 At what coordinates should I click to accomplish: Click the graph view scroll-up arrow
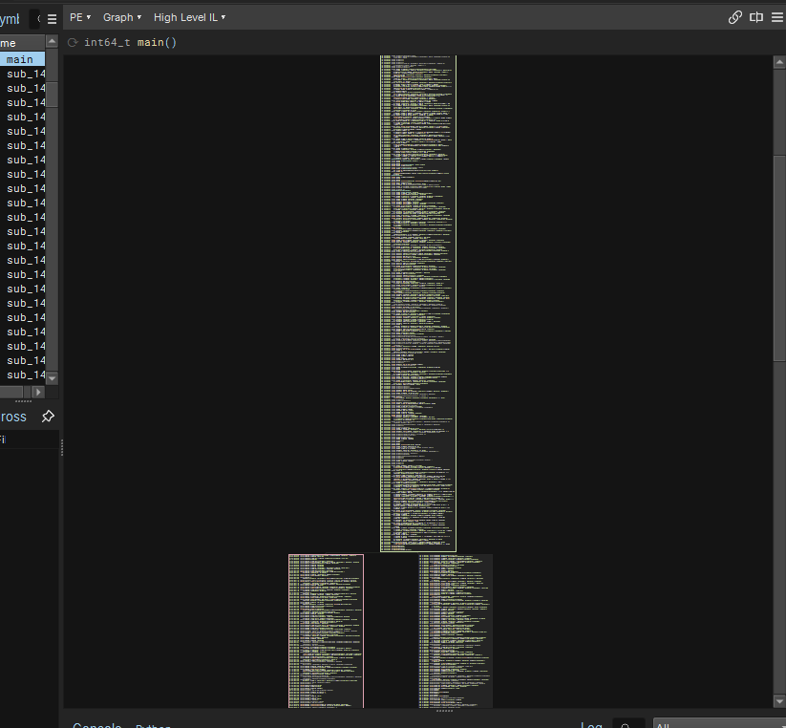(x=779, y=62)
